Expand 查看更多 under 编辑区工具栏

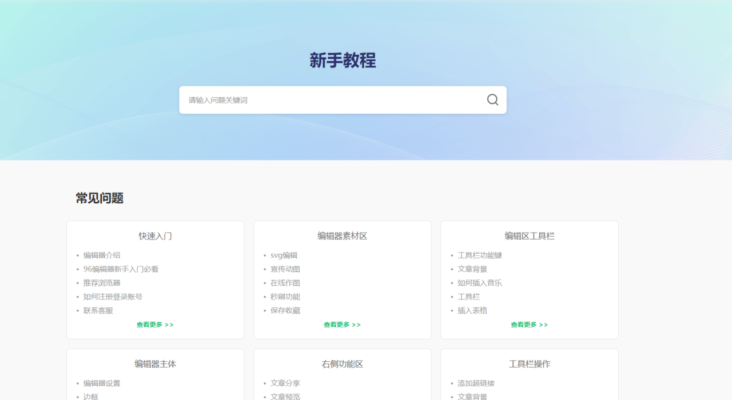tap(529, 325)
